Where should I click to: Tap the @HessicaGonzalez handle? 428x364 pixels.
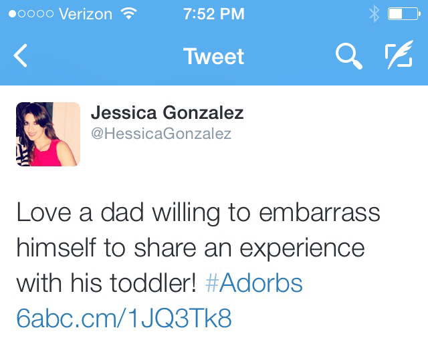pos(160,134)
